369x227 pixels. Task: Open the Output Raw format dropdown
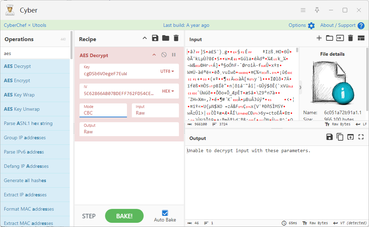click(x=129, y=129)
